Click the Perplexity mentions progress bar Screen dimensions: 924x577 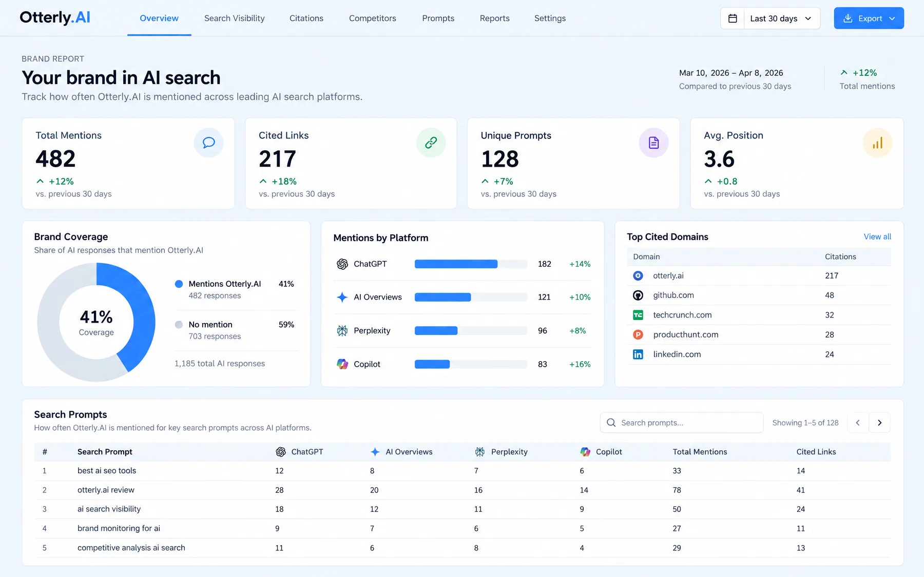[471, 331]
